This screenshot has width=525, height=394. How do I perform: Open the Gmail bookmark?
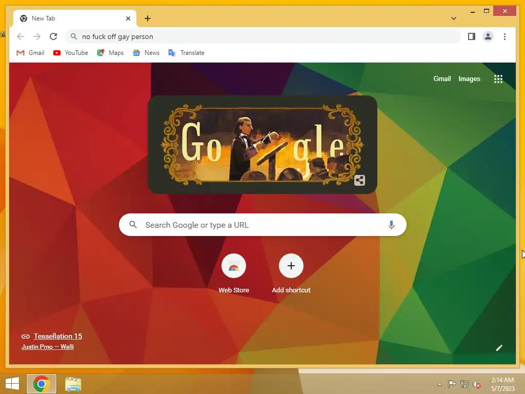[x=30, y=53]
